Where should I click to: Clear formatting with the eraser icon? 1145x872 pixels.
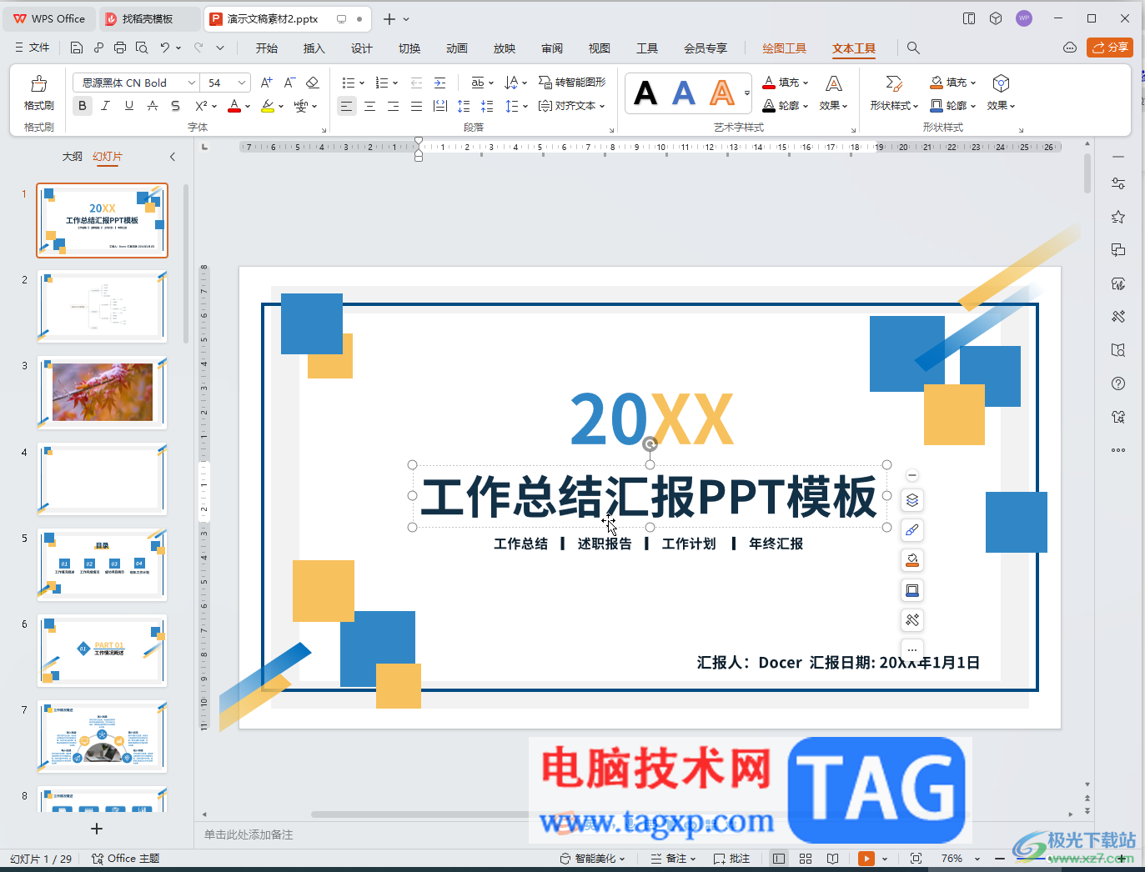313,83
